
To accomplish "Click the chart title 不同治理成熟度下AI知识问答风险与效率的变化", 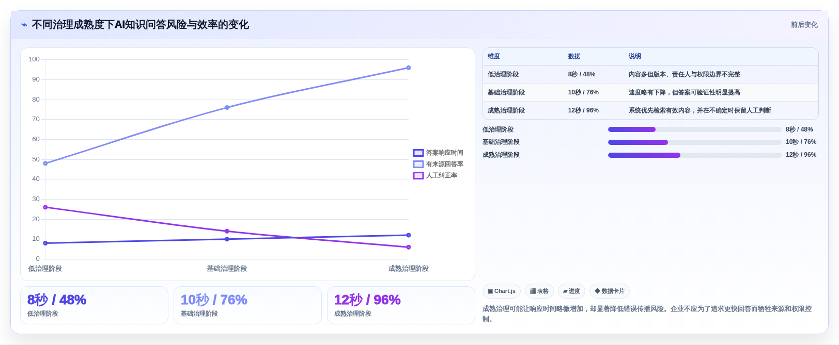I will tap(141, 25).
